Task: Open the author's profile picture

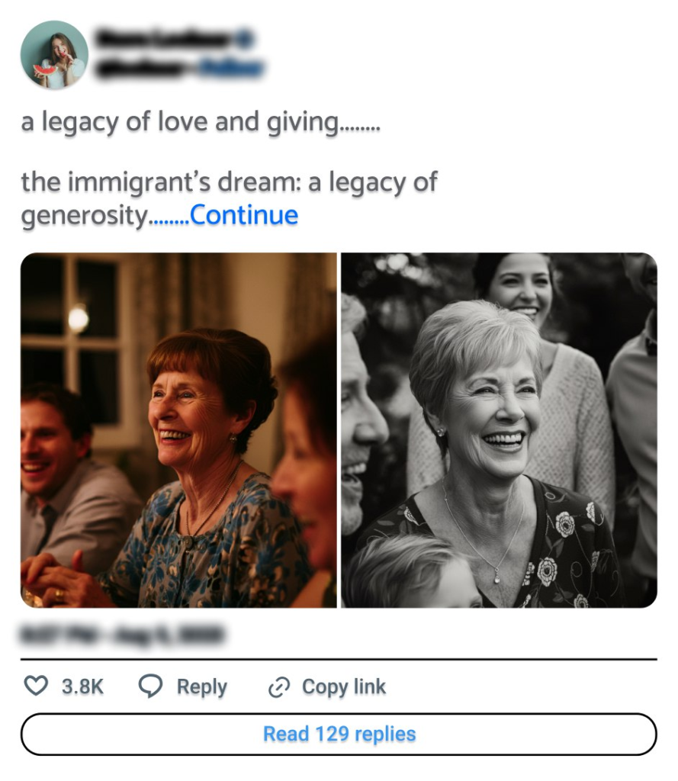Action: [54, 55]
